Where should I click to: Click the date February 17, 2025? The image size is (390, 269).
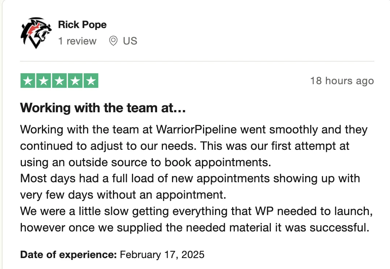(162, 254)
